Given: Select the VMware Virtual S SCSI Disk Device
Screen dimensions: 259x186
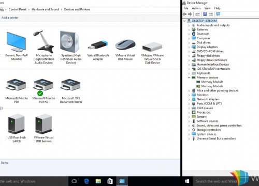Looking at the screenshot, I should 152,47.
